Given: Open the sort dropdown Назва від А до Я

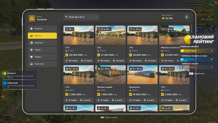Looking at the screenshot, I should point(81,17).
